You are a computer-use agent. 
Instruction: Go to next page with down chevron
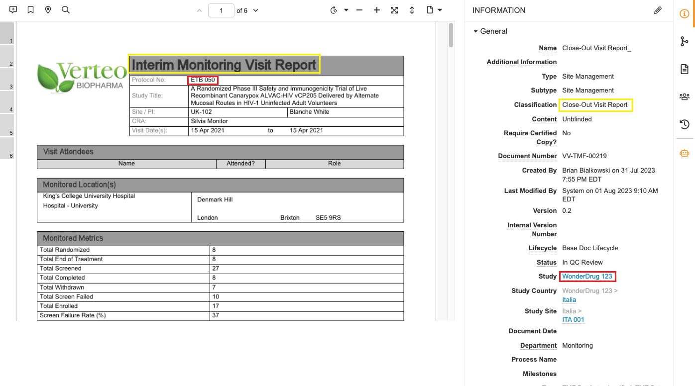coord(256,10)
